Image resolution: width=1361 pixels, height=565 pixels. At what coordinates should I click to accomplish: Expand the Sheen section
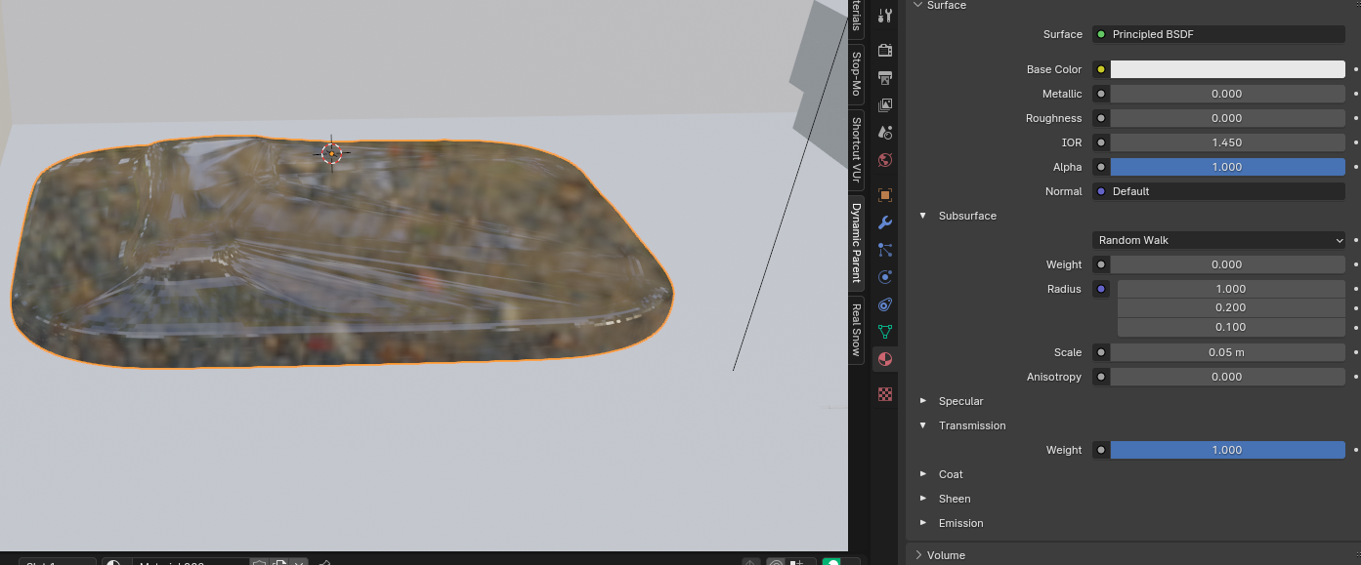923,499
